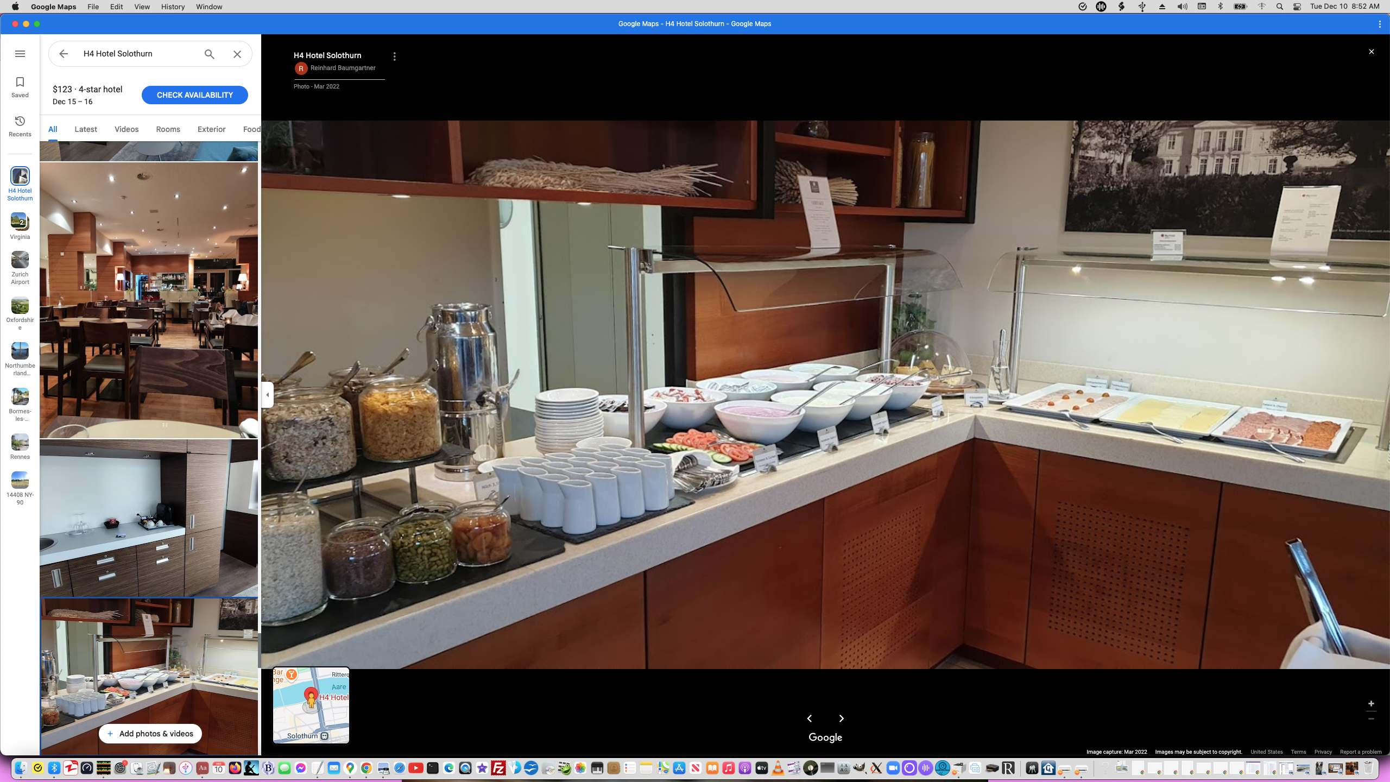Screen dimensions: 1390x782
Task: Go back with the left arrow icon
Action: [64, 54]
